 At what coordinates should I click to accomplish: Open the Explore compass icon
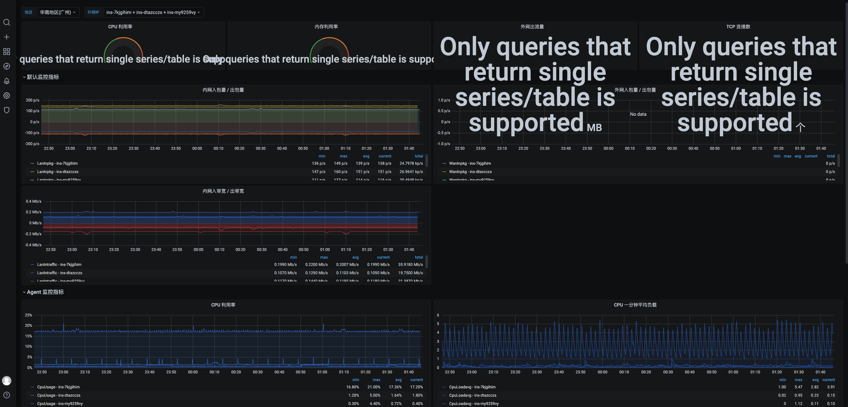(7, 66)
